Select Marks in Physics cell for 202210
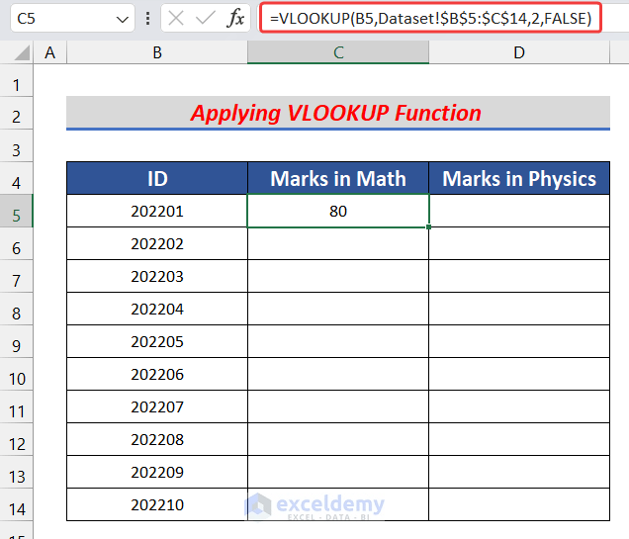Screen dimensions: 629x539 point(519,505)
